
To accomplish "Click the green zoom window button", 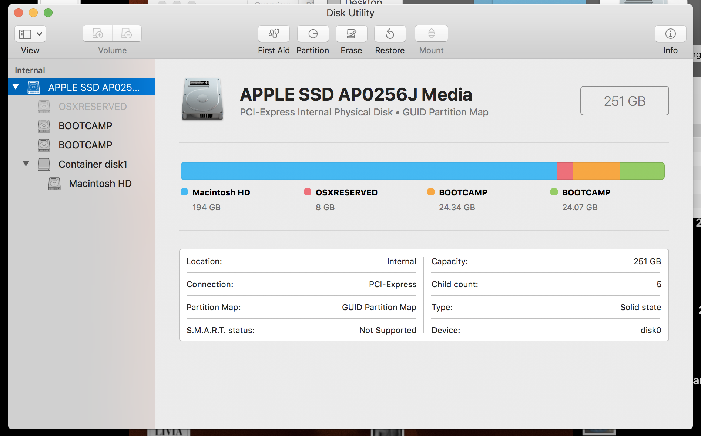I will click(48, 13).
